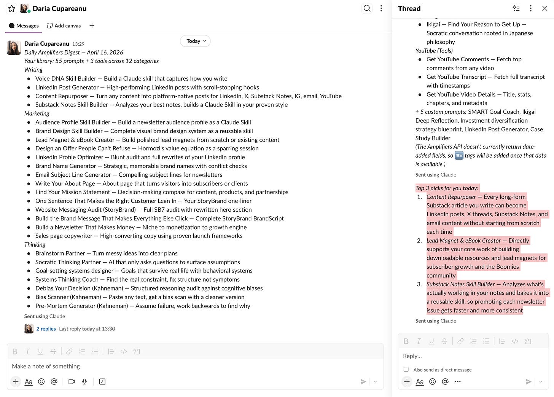
Task: Open attachments plus in main composer
Action: pyautogui.click(x=16, y=381)
